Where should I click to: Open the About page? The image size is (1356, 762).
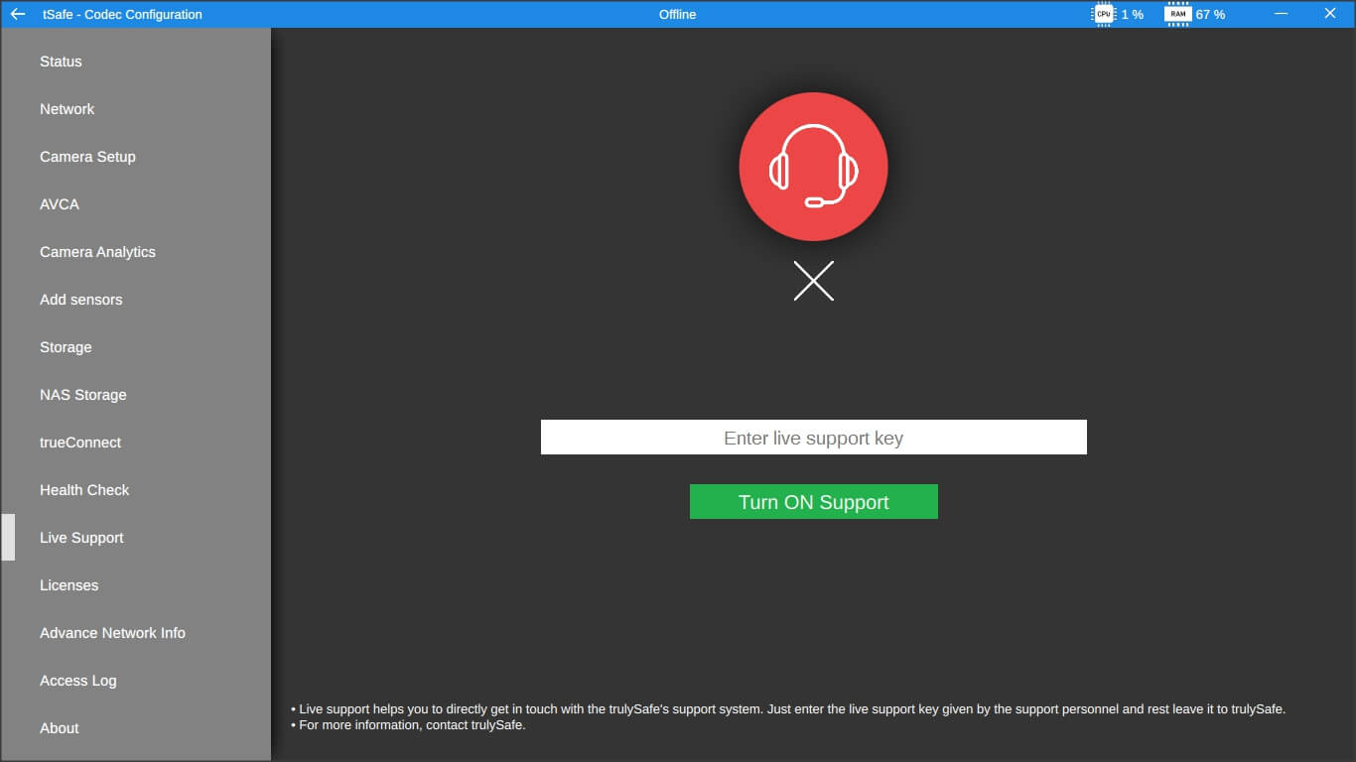pos(59,728)
